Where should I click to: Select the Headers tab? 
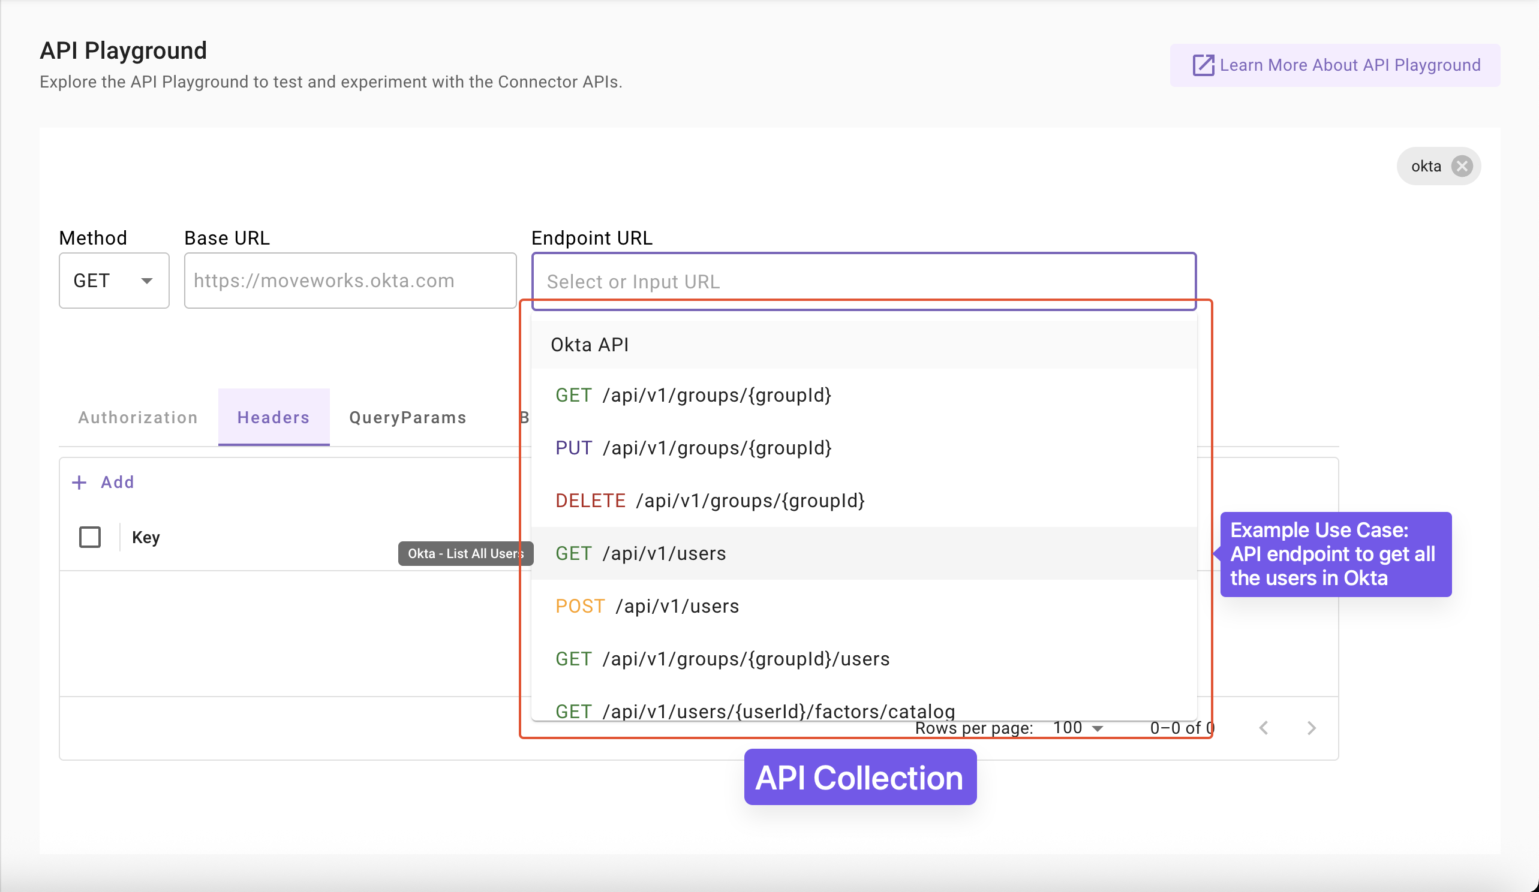coord(273,418)
